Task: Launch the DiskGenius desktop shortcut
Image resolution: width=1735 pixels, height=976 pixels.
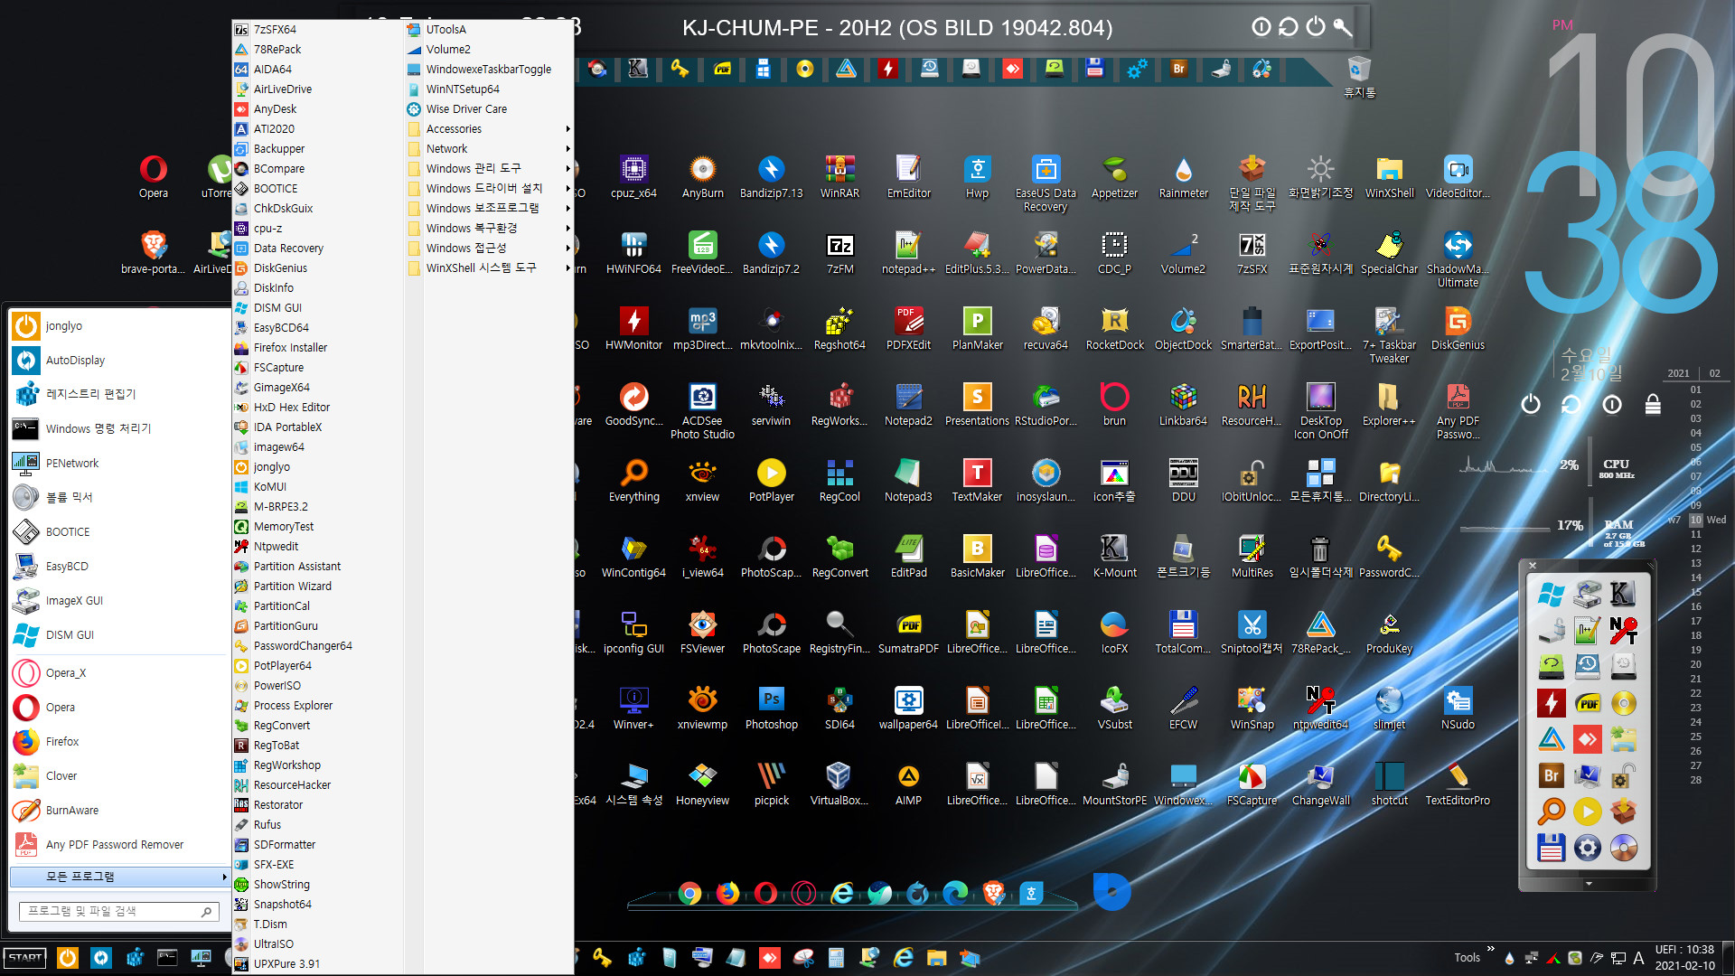Action: pyautogui.click(x=1458, y=328)
